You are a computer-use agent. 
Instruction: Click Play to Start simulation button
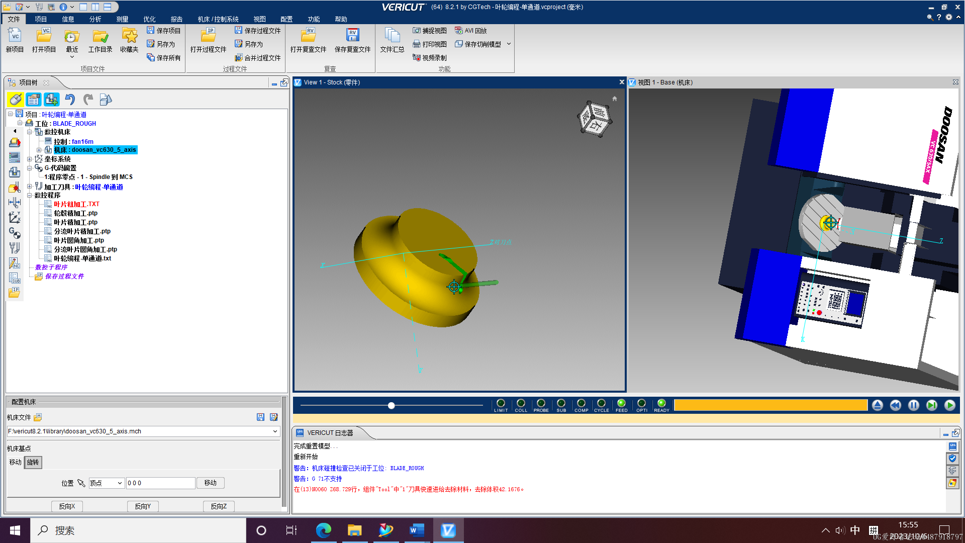click(949, 405)
